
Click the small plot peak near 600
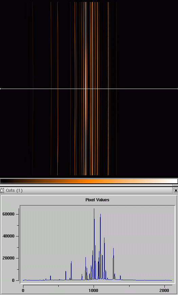coord(66,272)
